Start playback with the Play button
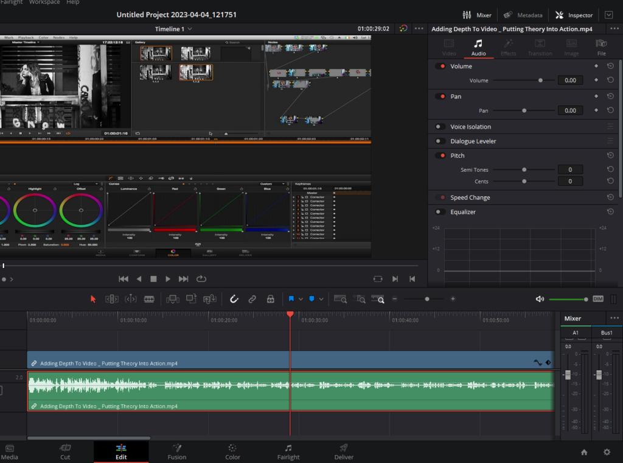The width and height of the screenshot is (623, 463). pos(168,279)
